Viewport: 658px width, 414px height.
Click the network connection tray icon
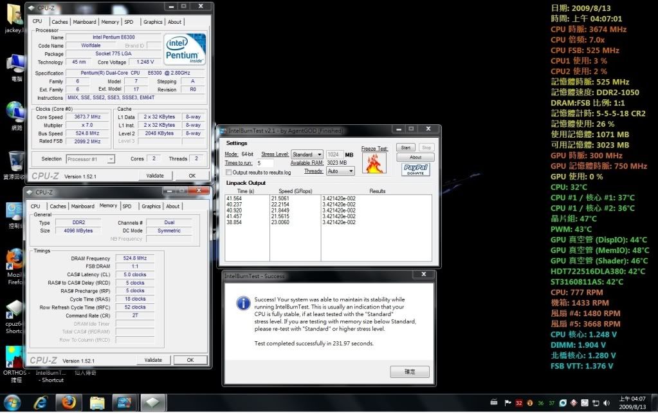pos(596,403)
